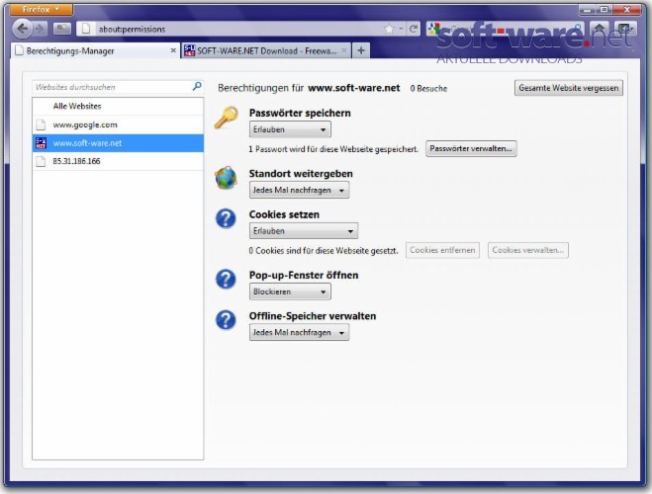Click the page icon beside 85.31.186.166

coord(41,161)
